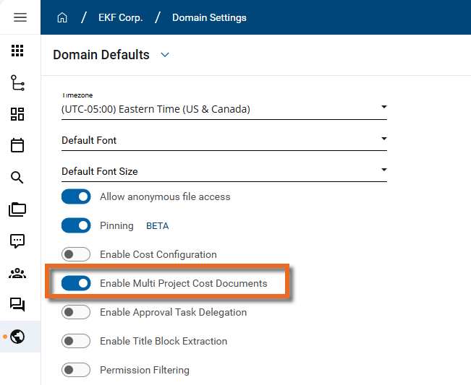Image resolution: width=471 pixels, height=385 pixels.
Task: Disable Allow anonymous file access toggle
Action: [76, 196]
